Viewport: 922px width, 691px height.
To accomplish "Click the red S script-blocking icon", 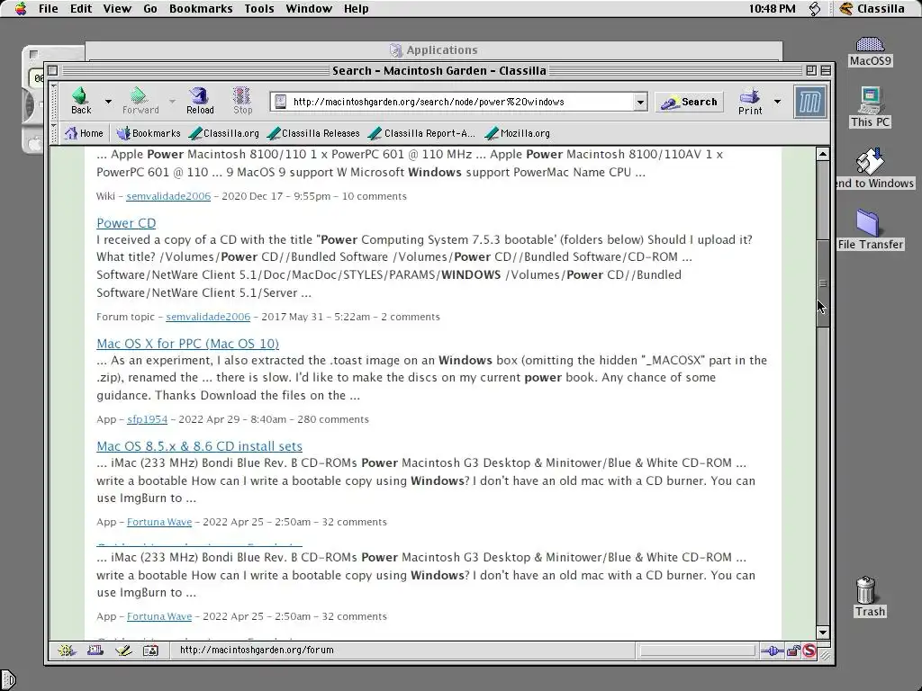I will [809, 651].
